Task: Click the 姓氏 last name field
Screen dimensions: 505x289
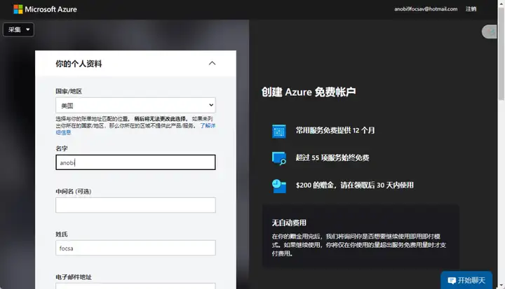Action: coord(135,248)
